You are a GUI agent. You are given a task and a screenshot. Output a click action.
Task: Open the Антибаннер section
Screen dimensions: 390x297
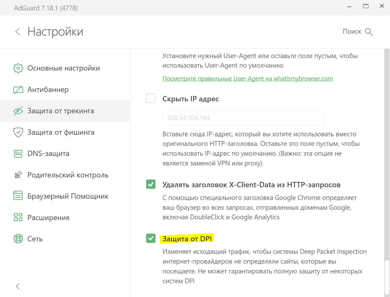coord(65,90)
